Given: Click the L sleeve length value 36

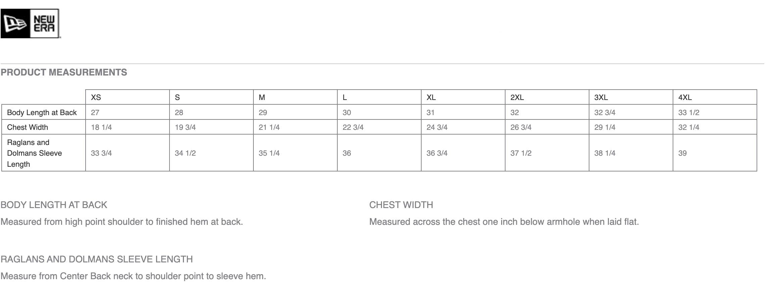Looking at the screenshot, I should click(x=347, y=153).
